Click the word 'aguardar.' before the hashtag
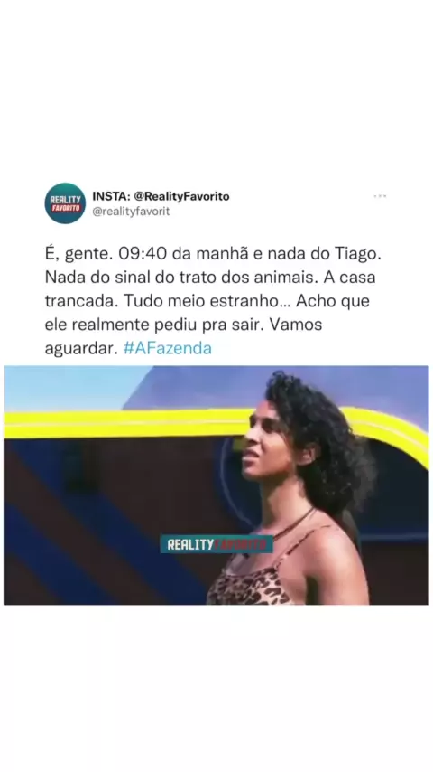The image size is (433, 772). pyautogui.click(x=81, y=349)
